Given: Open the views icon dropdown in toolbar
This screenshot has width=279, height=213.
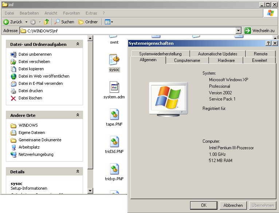Looking at the screenshot, I should pyautogui.click(x=109, y=22).
